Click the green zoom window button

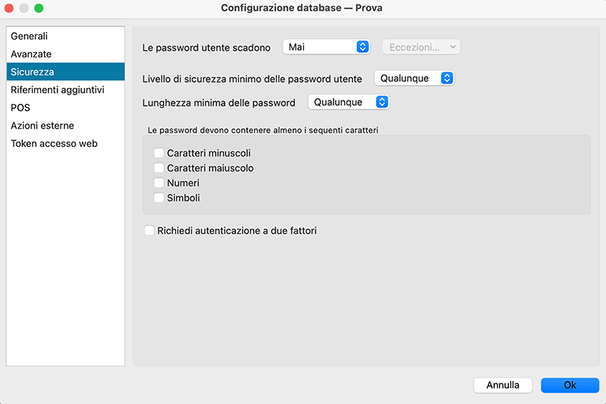click(x=39, y=8)
